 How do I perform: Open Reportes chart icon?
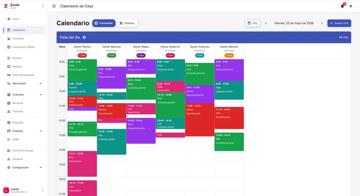click(x=9, y=123)
